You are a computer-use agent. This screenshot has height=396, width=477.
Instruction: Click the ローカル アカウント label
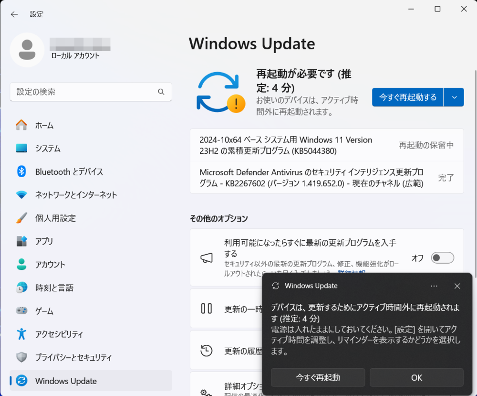(x=75, y=55)
